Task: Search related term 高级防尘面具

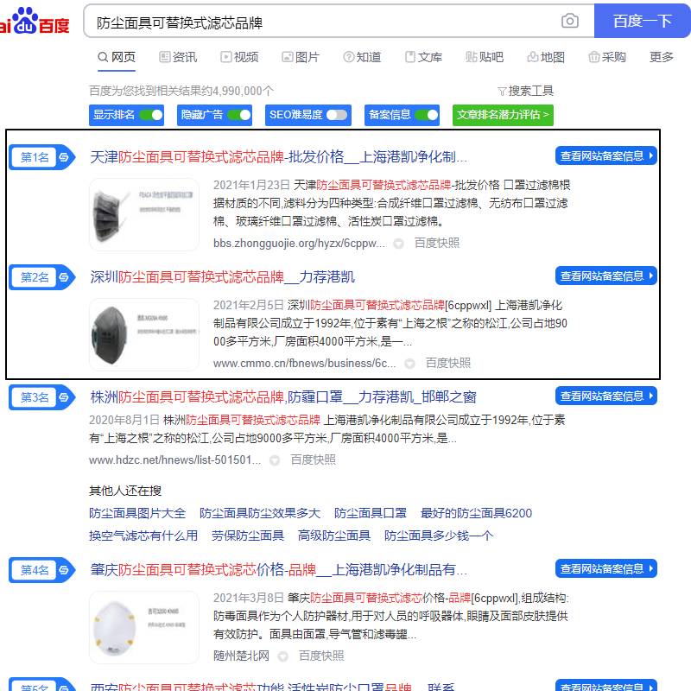Action: tap(334, 536)
